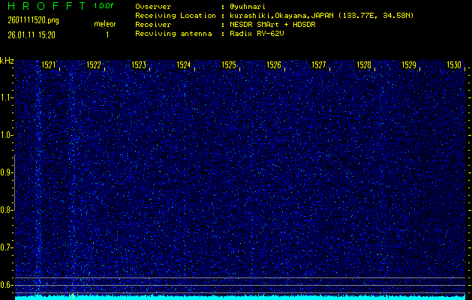Click the 26.01.11 15:20 timestamp
Image resolution: width=472 pixels, height=300 pixels.
pyautogui.click(x=35, y=34)
